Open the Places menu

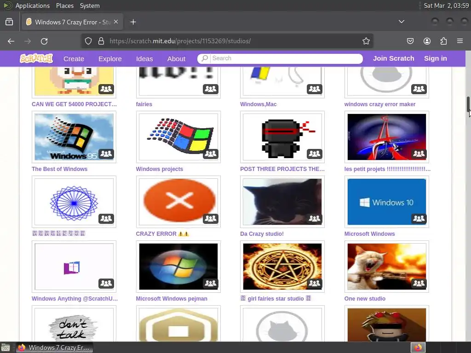65,6
